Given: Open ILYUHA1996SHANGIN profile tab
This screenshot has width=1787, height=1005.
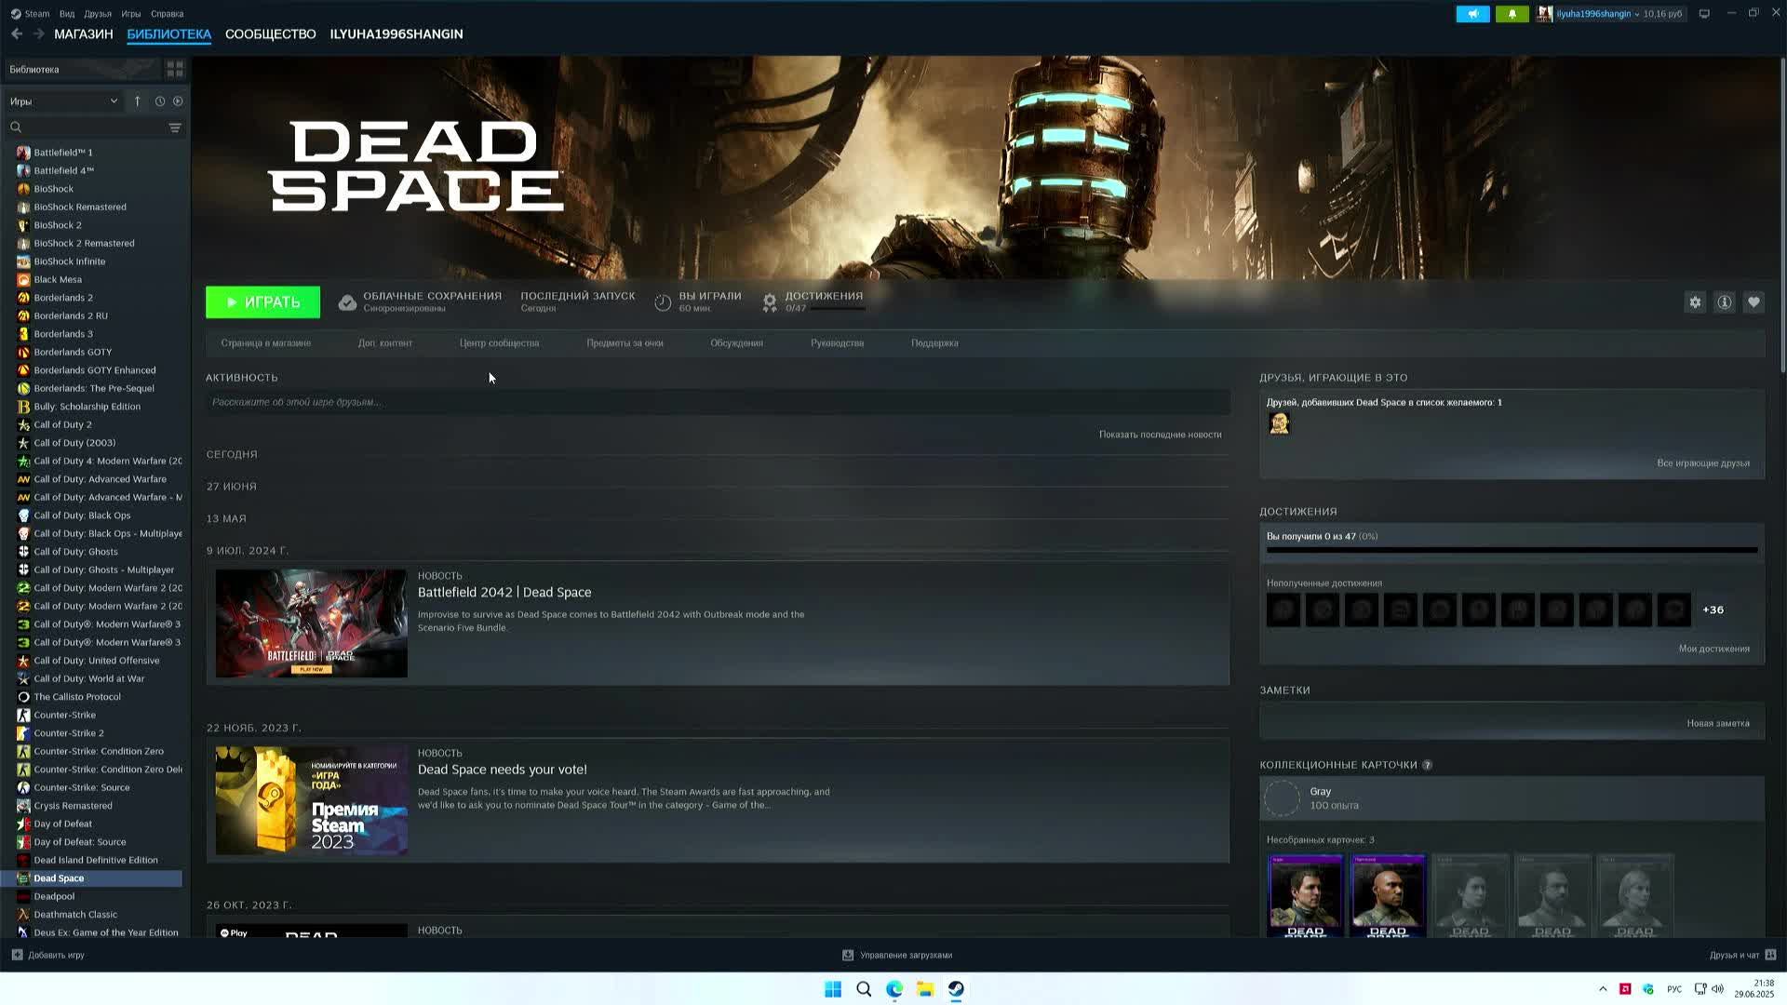Looking at the screenshot, I should tap(396, 34).
